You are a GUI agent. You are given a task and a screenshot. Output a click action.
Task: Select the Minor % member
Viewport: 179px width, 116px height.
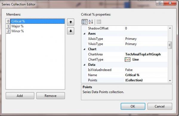click(x=38, y=31)
